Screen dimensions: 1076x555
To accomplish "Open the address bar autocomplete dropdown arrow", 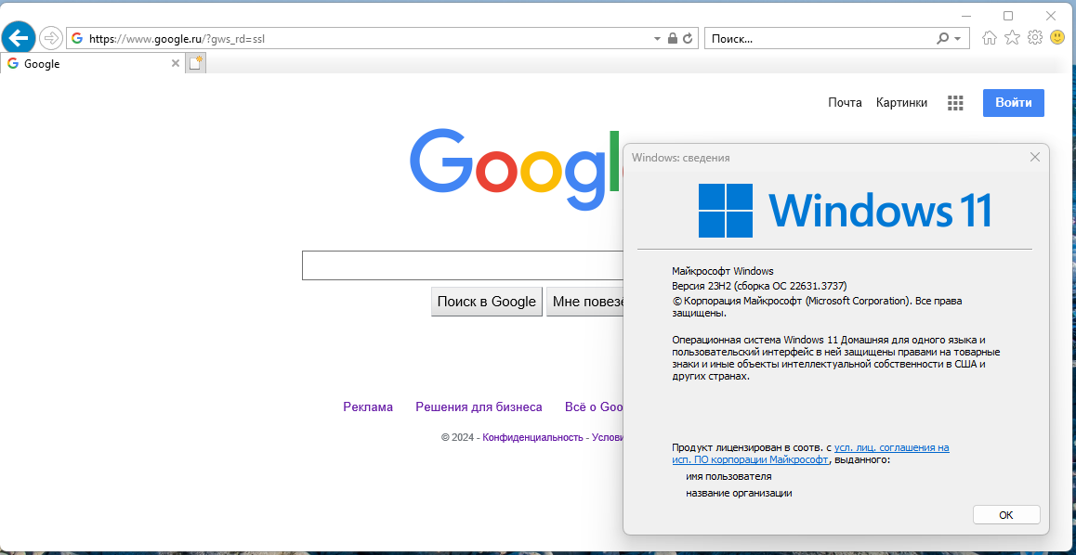I will point(658,39).
